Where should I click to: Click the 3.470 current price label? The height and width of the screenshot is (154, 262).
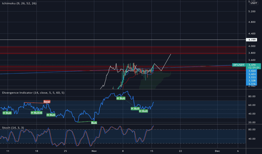(x=252, y=65)
